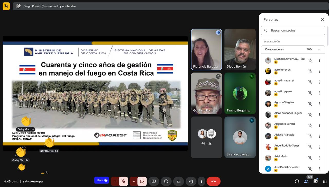Toggle the tl;dv recording button

pyautogui.click(x=102, y=180)
